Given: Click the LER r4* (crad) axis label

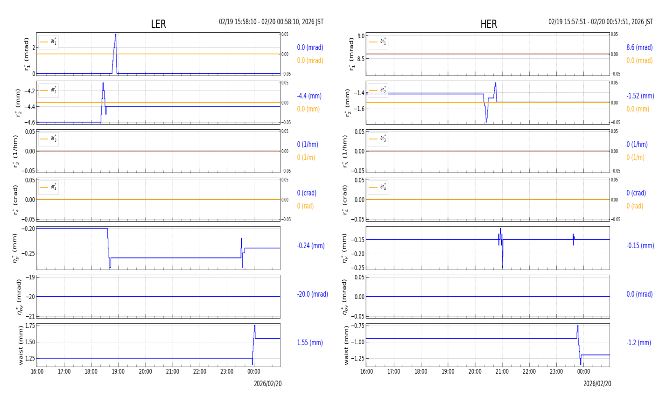Looking at the screenshot, I should [15, 200].
